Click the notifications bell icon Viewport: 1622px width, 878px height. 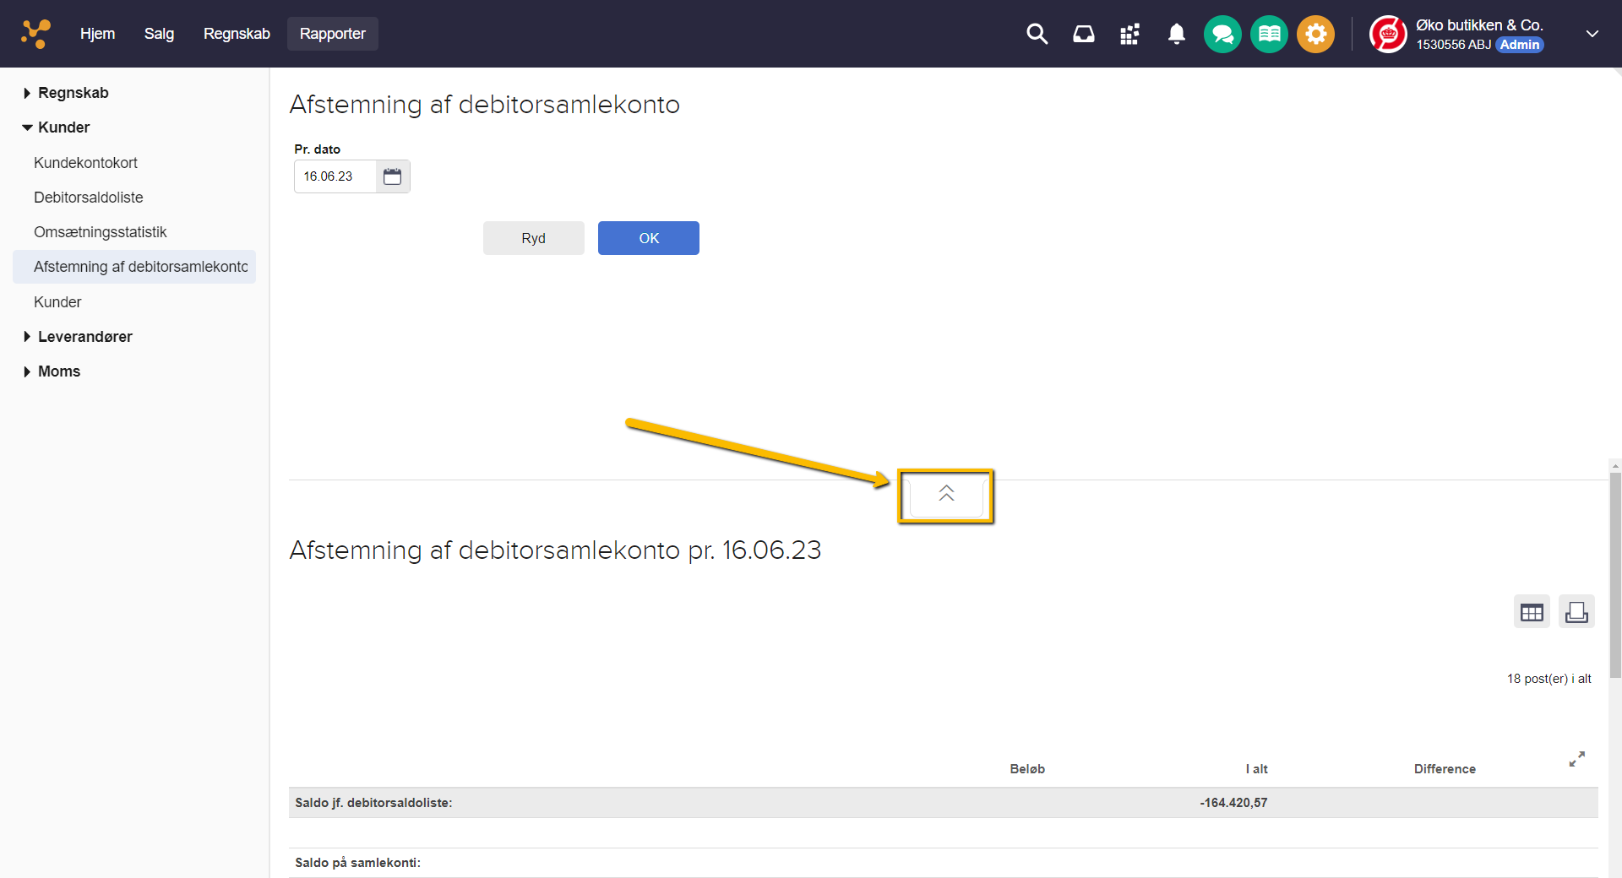tap(1176, 34)
